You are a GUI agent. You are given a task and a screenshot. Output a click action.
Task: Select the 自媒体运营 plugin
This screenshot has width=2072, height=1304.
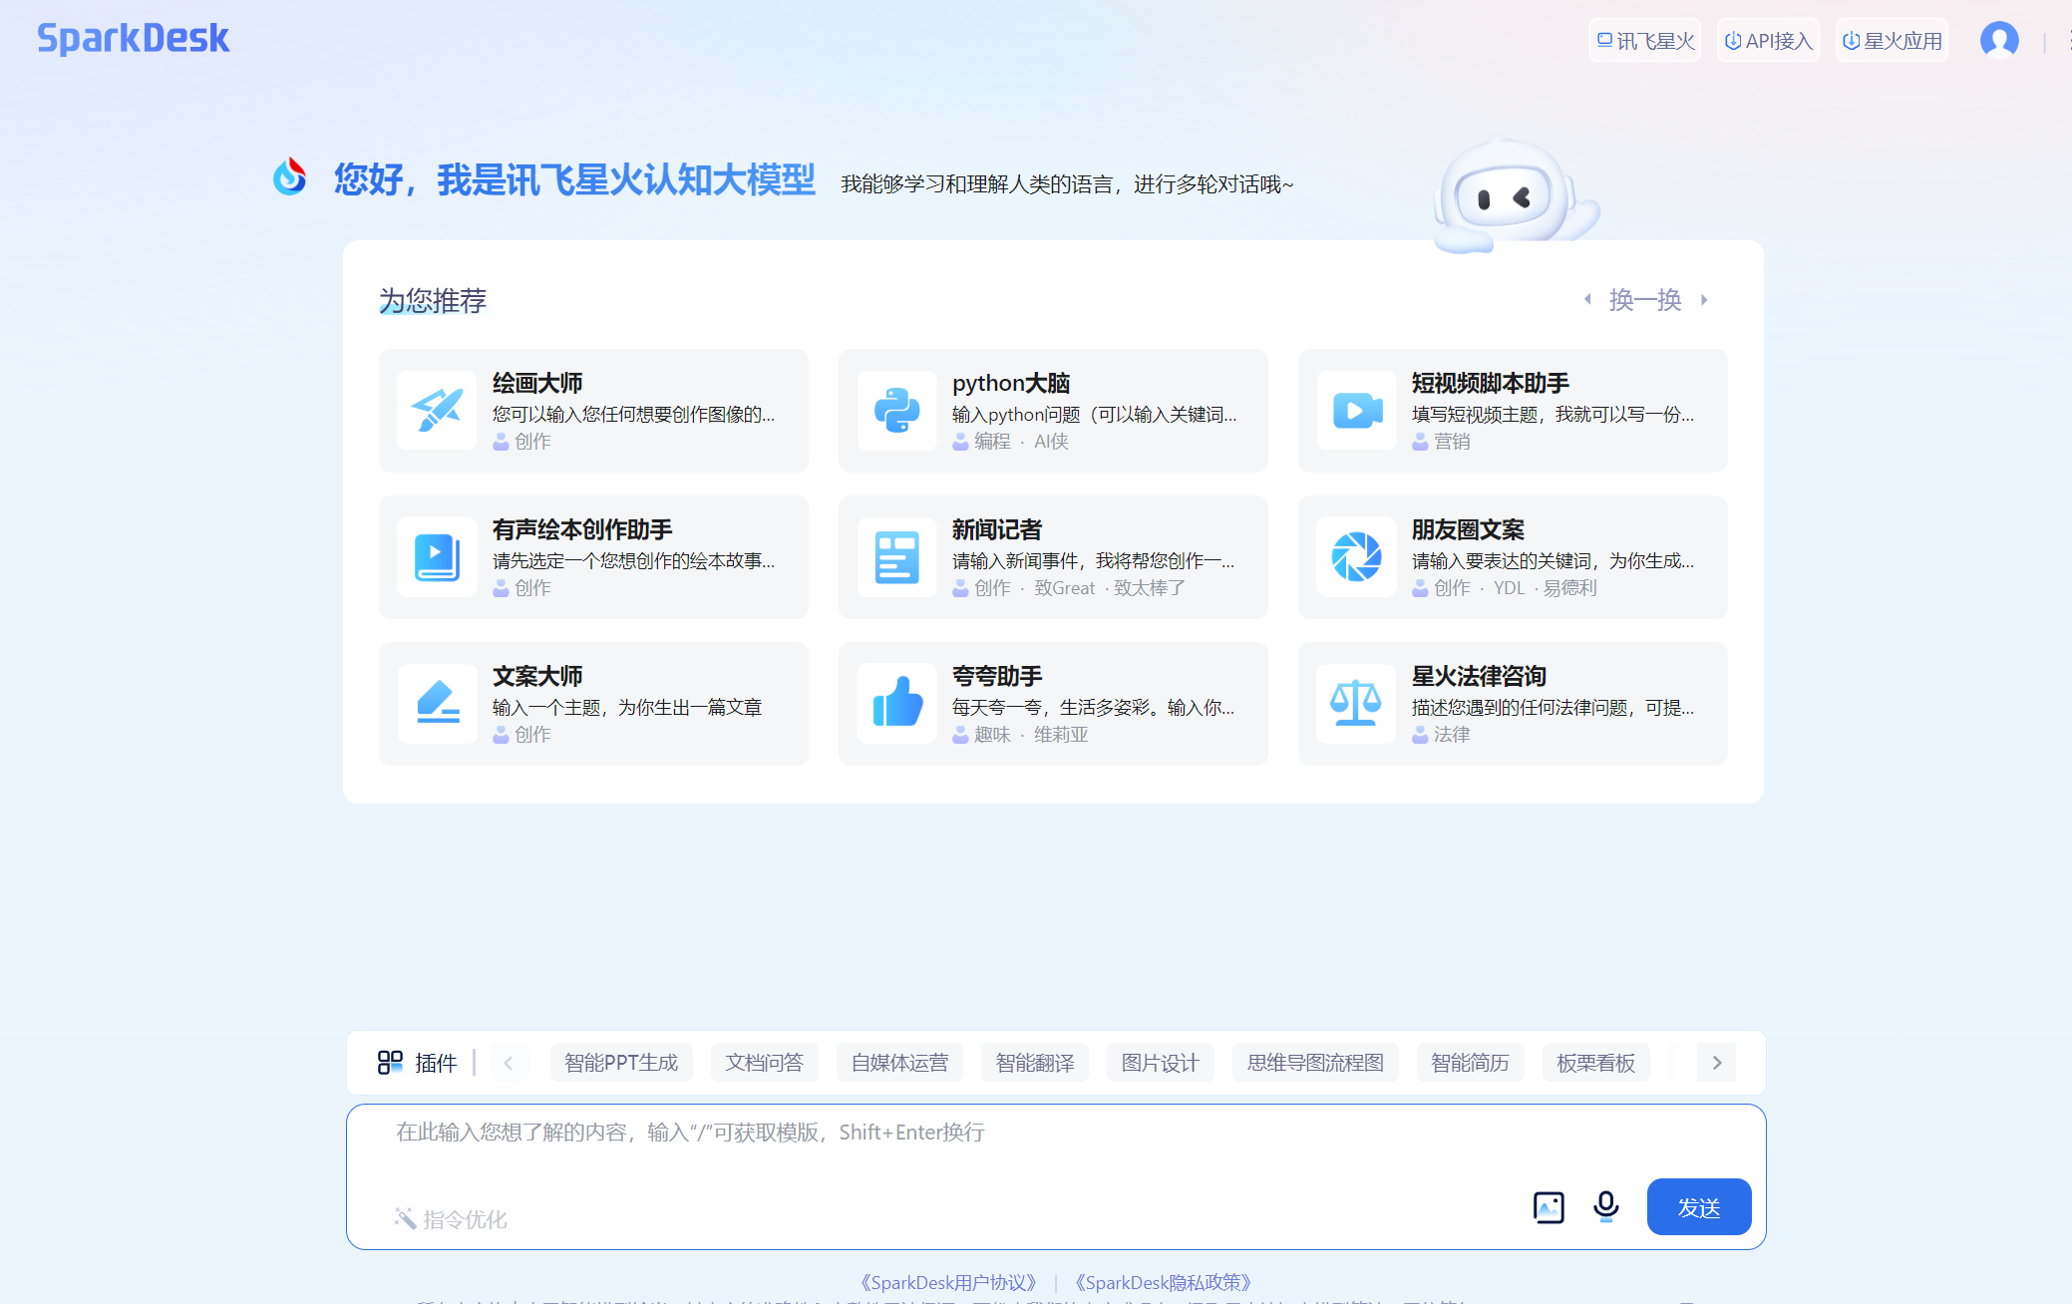(x=899, y=1063)
